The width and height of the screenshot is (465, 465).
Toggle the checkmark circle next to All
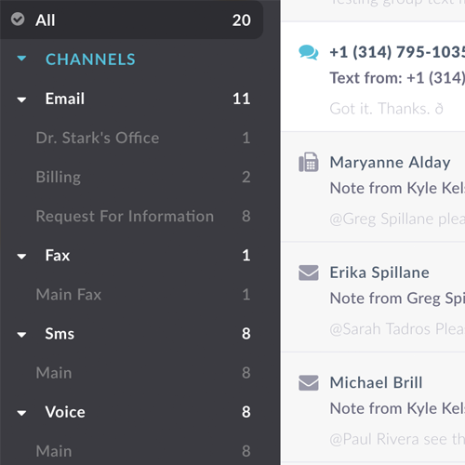coord(18,20)
